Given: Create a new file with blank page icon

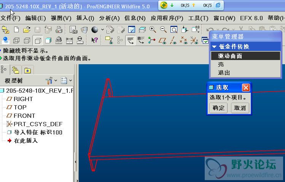Looking at the screenshot, I should tap(16, 30).
